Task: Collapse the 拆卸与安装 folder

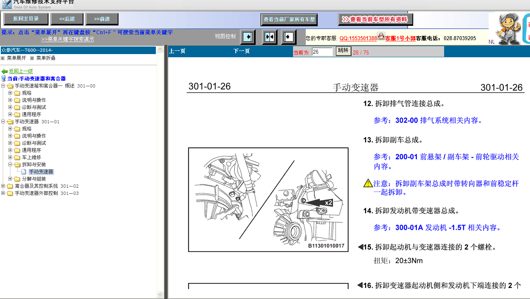Action: (10, 165)
